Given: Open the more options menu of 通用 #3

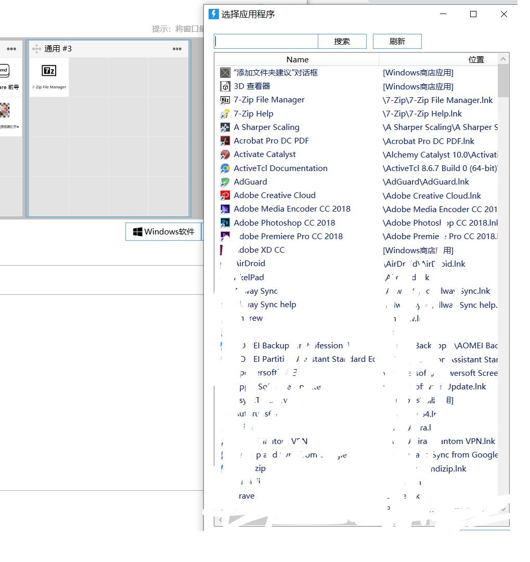Looking at the screenshot, I should tap(177, 49).
